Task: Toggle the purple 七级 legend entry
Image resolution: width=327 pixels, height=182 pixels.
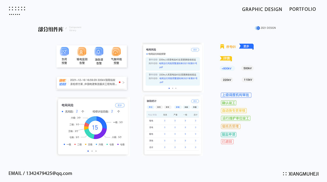Action: (121, 144)
